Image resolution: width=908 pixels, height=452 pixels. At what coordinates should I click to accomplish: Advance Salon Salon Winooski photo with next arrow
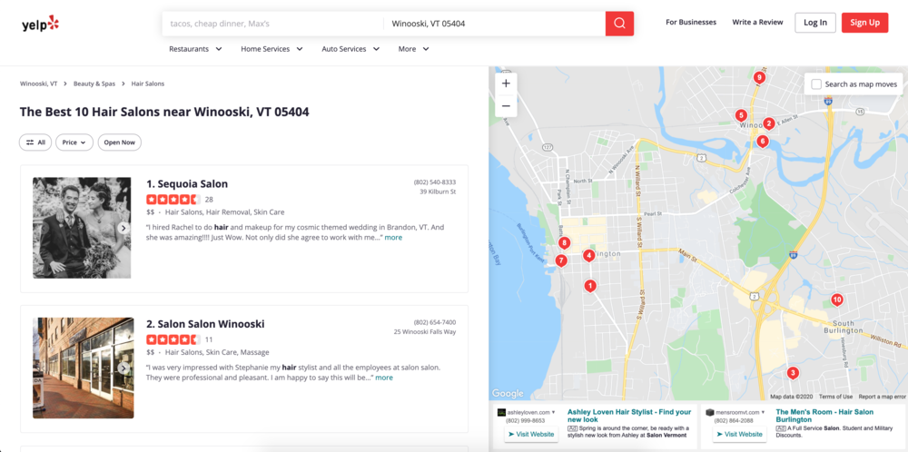123,368
